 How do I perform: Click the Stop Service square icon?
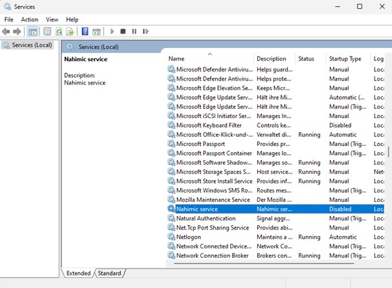[x=123, y=31]
